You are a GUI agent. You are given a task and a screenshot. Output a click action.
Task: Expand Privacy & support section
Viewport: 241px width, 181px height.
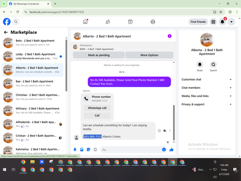(x=207, y=104)
